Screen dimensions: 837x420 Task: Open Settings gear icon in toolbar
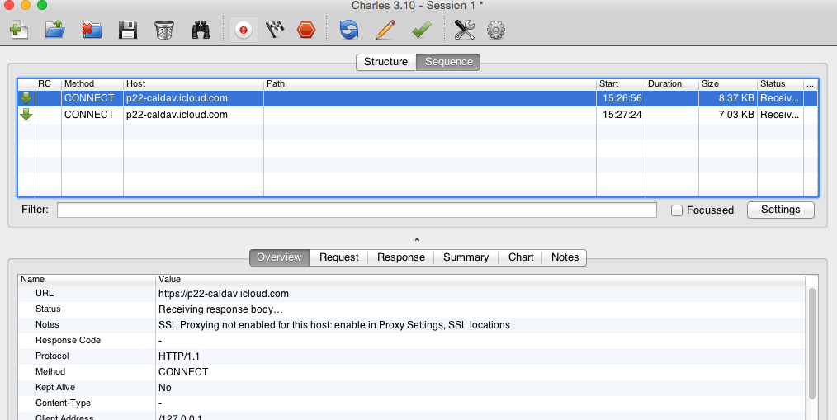click(496, 30)
